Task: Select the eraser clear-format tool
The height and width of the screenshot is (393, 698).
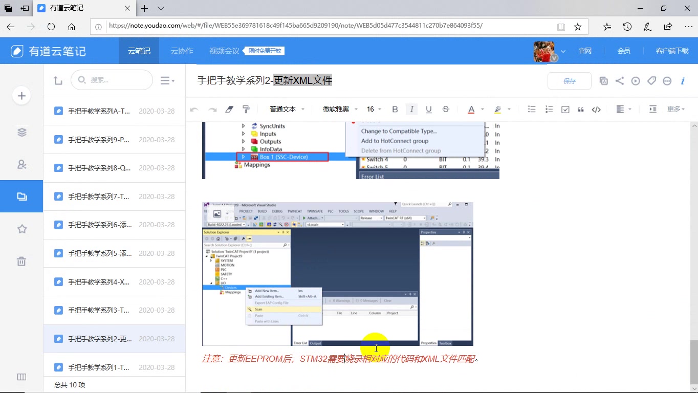Action: tap(229, 109)
